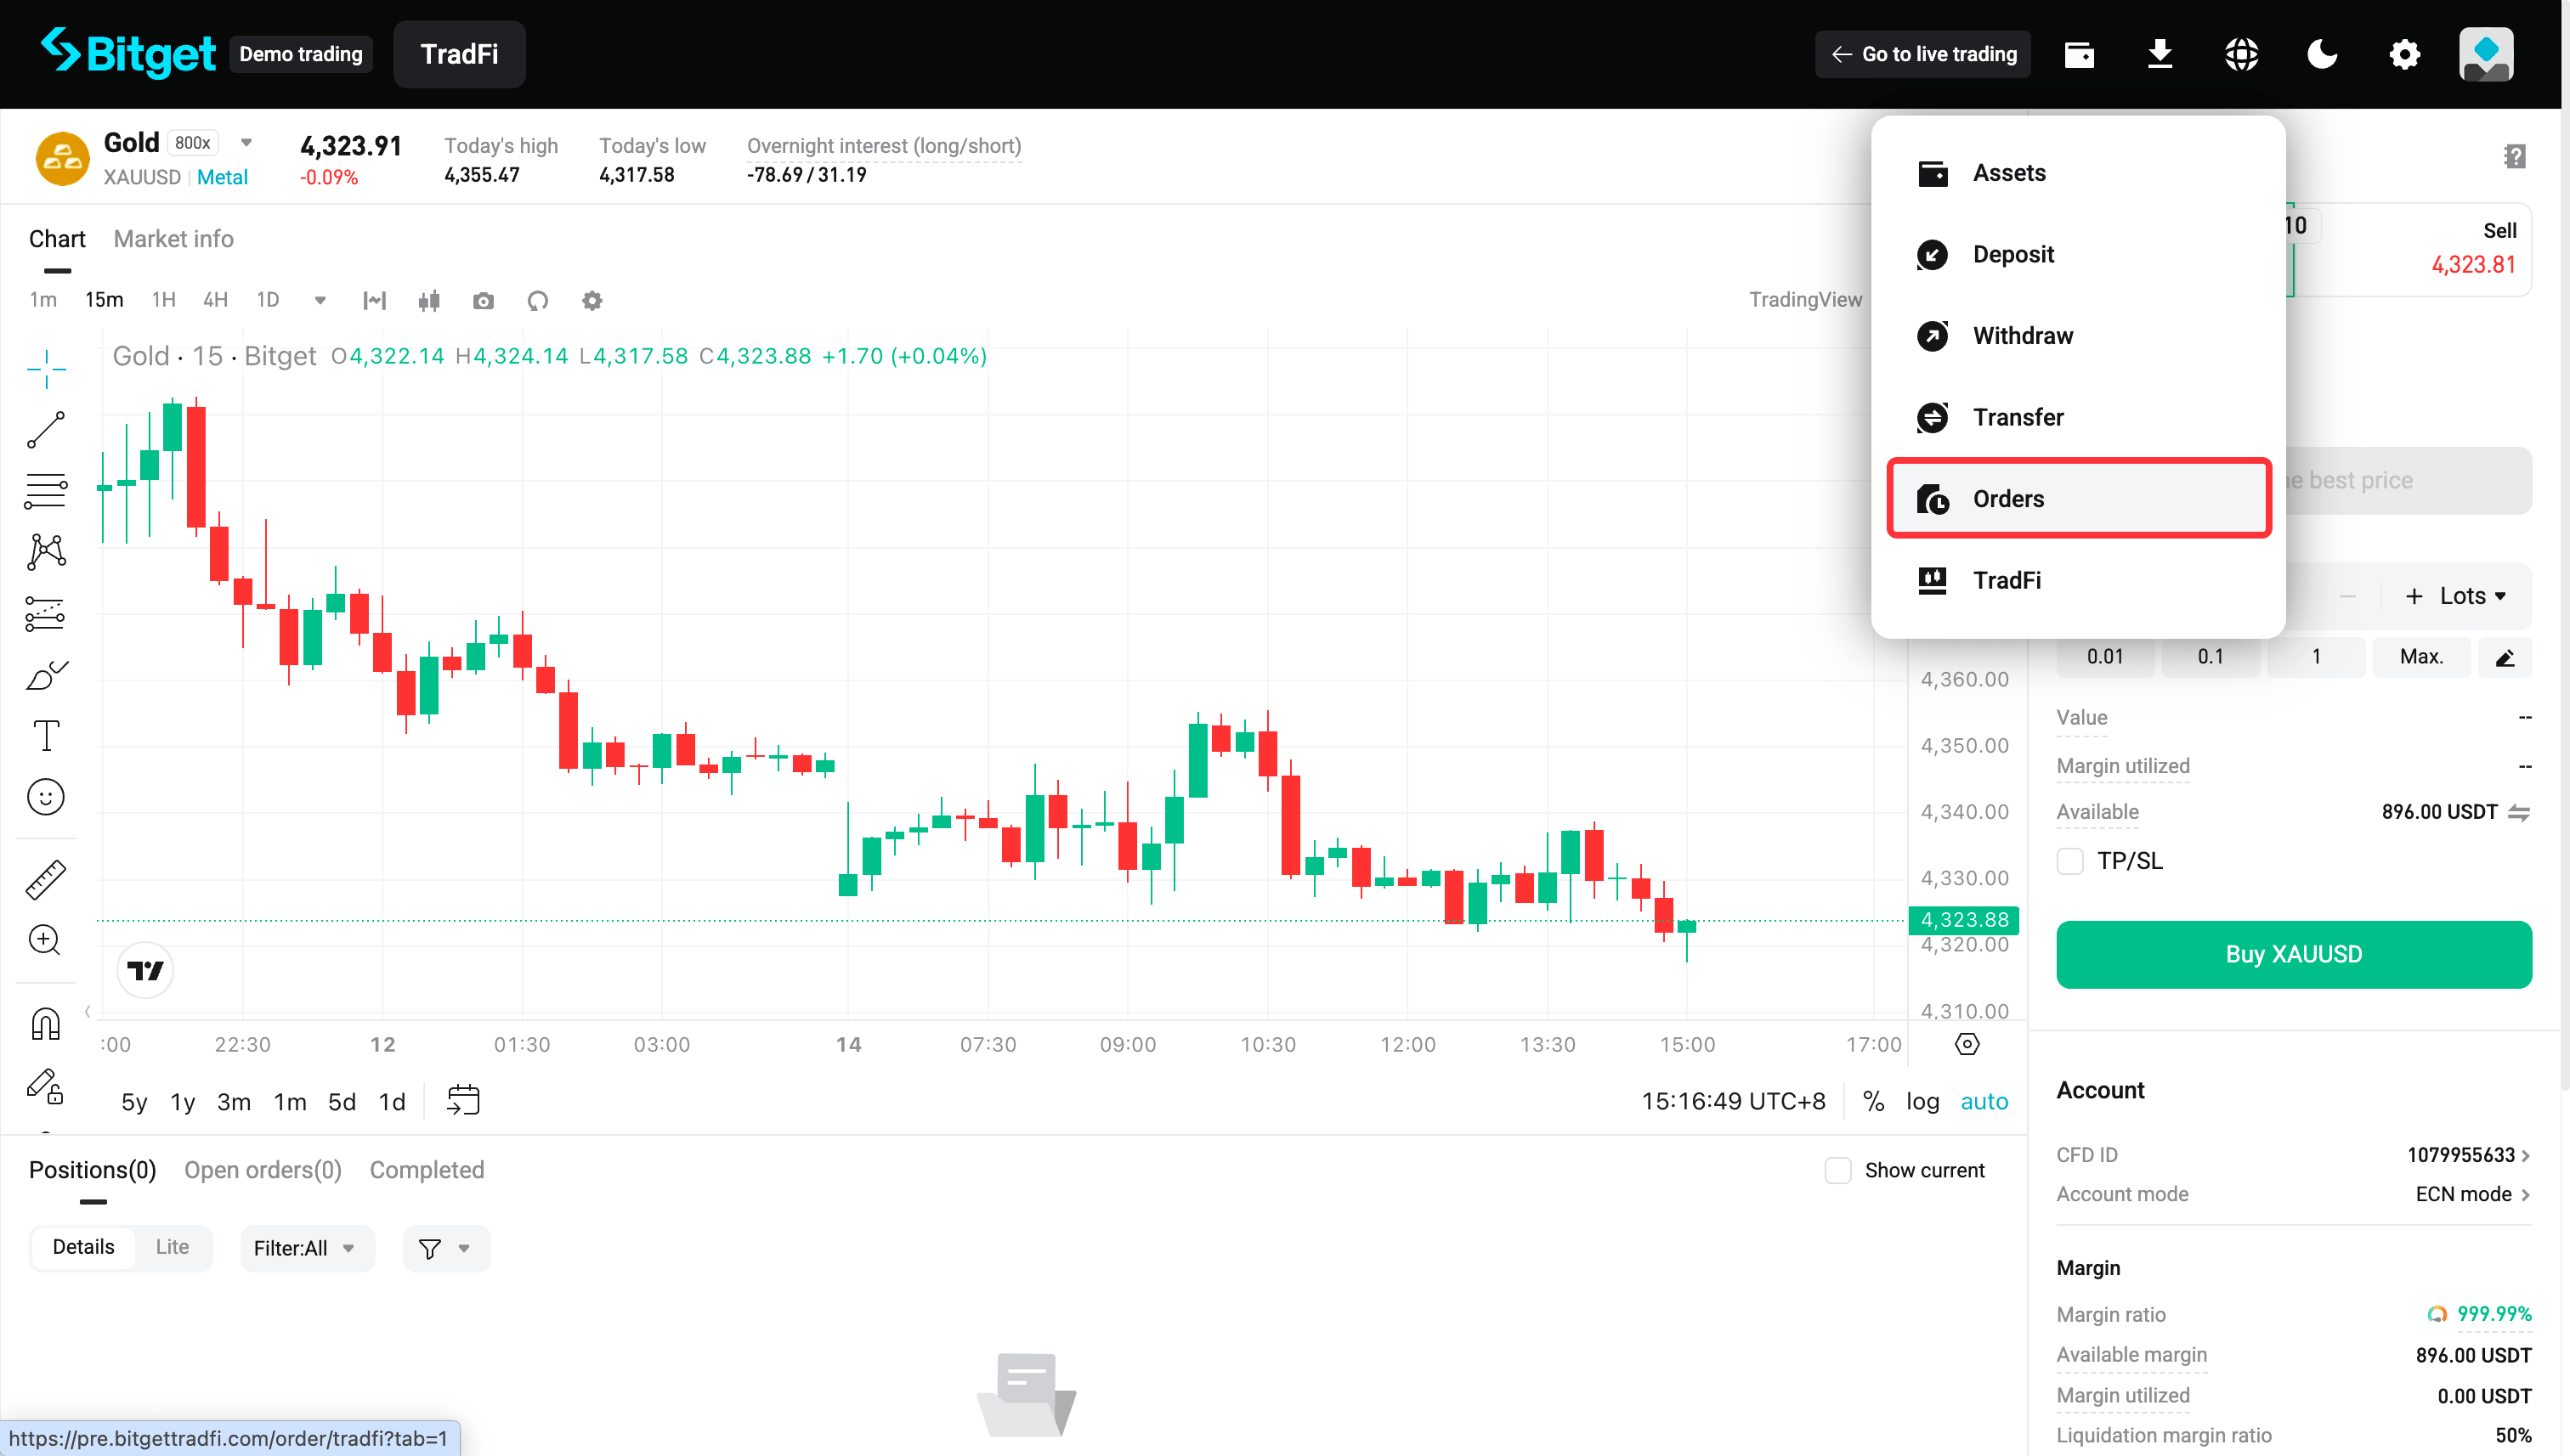2570x1456 pixels.
Task: Open the Completed orders tab
Action: point(427,1170)
